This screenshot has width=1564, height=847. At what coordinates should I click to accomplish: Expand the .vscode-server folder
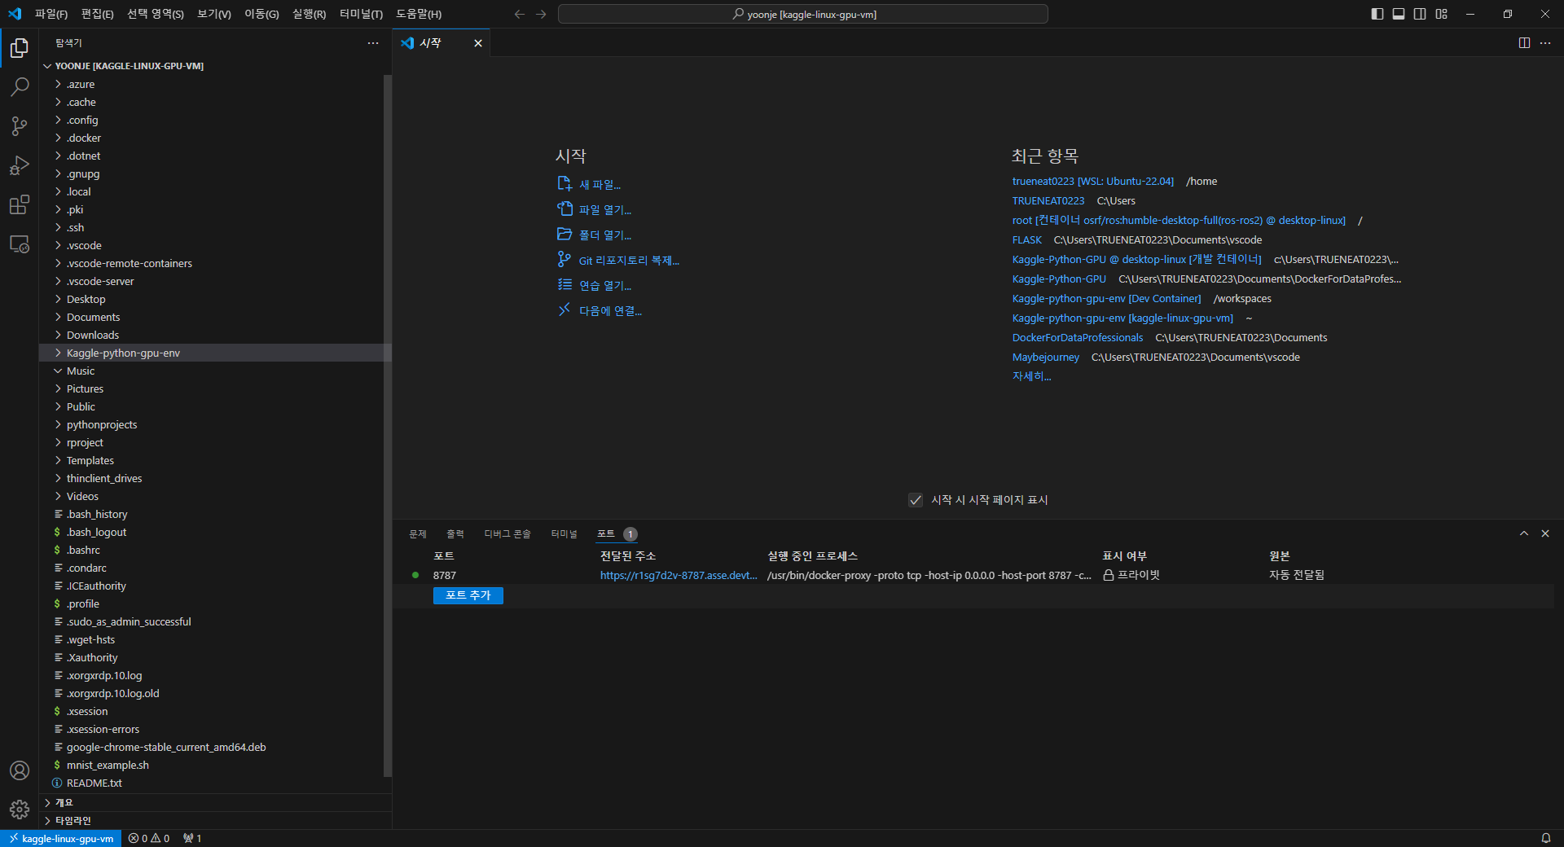[215, 281]
